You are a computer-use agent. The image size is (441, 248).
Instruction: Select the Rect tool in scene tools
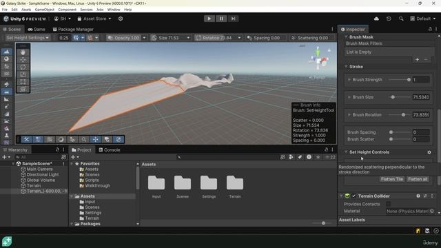[23, 82]
